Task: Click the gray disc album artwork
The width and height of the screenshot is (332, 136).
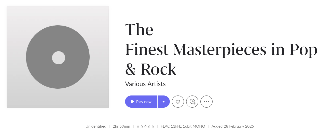Action: tap(58, 57)
